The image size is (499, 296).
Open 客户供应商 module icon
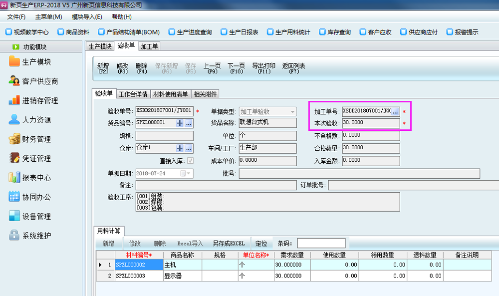[14, 81]
